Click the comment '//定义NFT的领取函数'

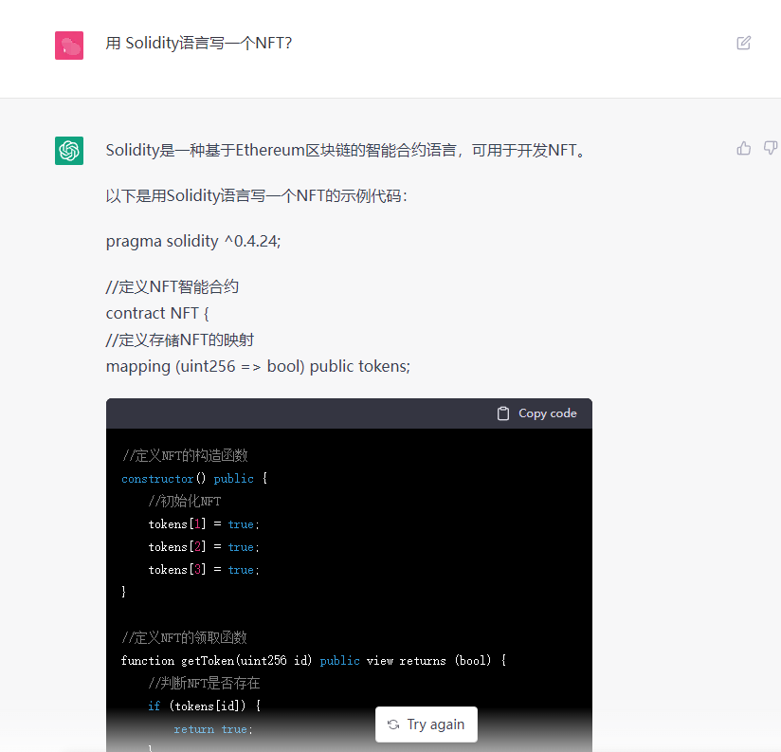(184, 638)
